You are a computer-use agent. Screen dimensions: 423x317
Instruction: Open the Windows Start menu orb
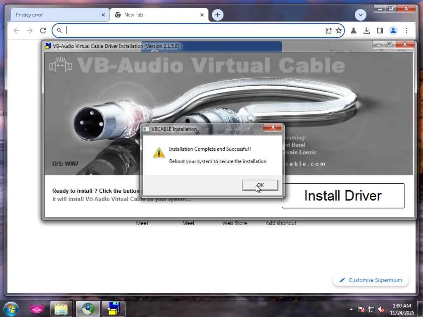pyautogui.click(x=11, y=309)
